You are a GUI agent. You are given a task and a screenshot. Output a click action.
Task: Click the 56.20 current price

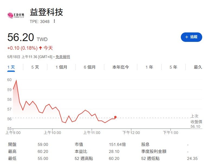(x=21, y=37)
